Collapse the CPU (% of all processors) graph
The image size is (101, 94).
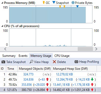click(2, 26)
